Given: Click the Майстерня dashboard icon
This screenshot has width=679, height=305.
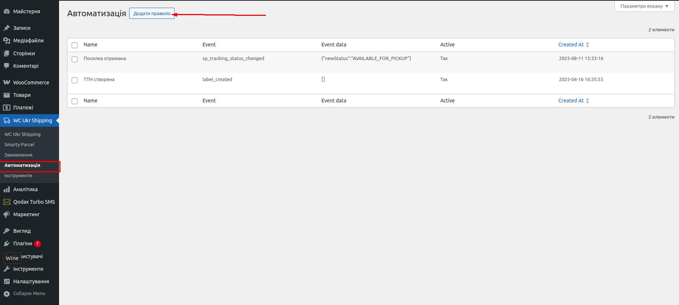Looking at the screenshot, I should coord(6,11).
